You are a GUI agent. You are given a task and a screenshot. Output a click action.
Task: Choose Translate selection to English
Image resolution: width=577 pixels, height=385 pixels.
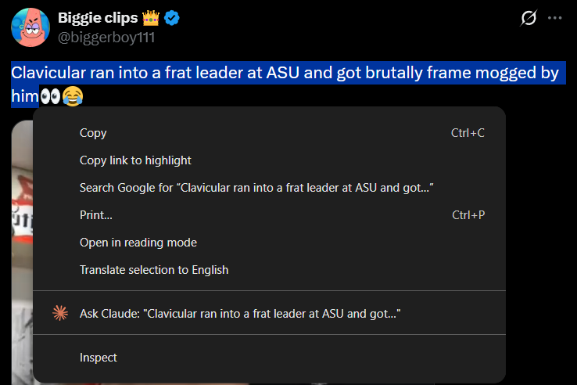[x=154, y=270]
